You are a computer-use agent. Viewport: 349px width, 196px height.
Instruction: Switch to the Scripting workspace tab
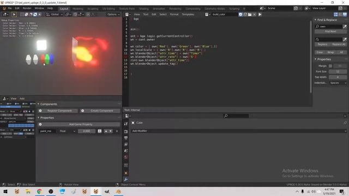pos(234,9)
